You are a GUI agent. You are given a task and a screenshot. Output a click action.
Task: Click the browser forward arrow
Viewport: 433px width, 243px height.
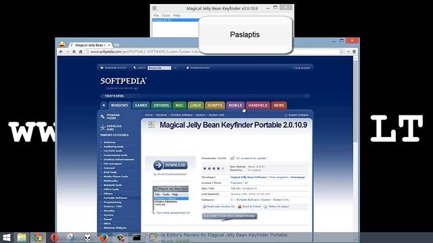point(68,51)
